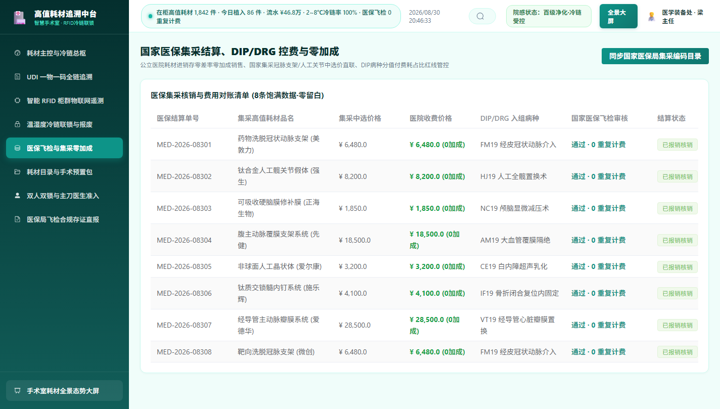Viewport: 720px width, 409px height.
Task: Click product name 可吸收硬脑膜修补膜 (正海生物)
Action: tap(279, 208)
